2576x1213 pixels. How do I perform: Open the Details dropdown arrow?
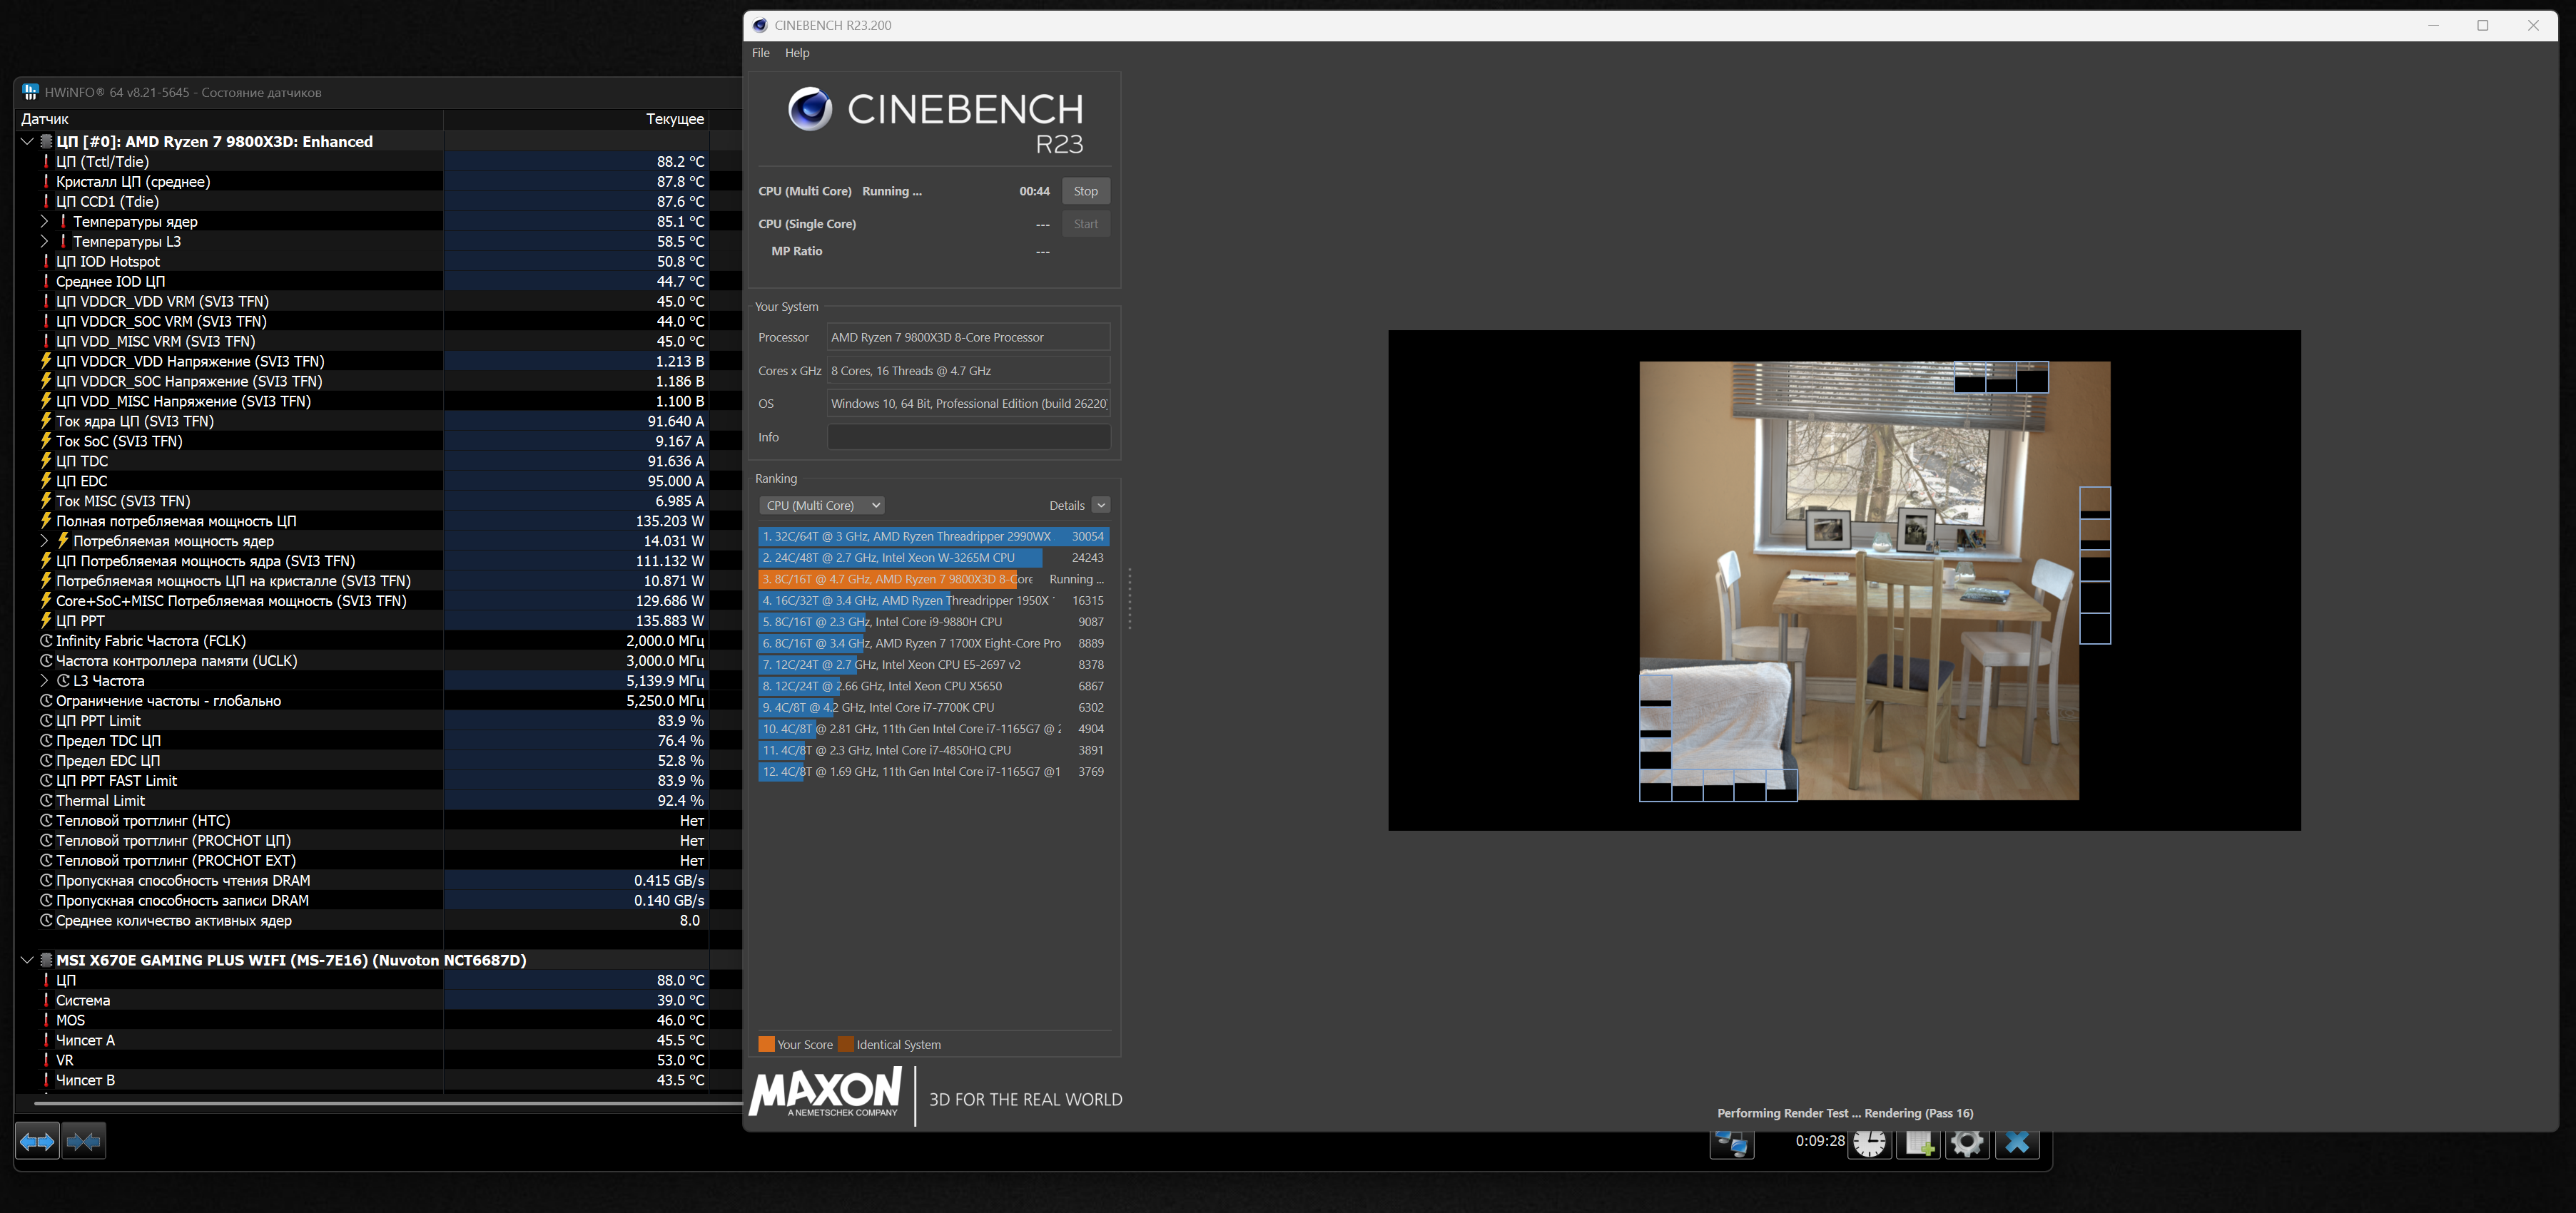(1101, 506)
